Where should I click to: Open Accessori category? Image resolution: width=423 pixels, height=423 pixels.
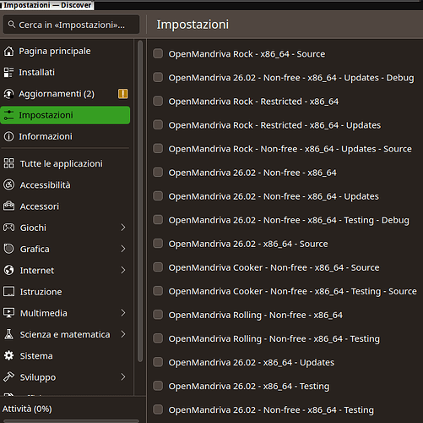pos(65,206)
